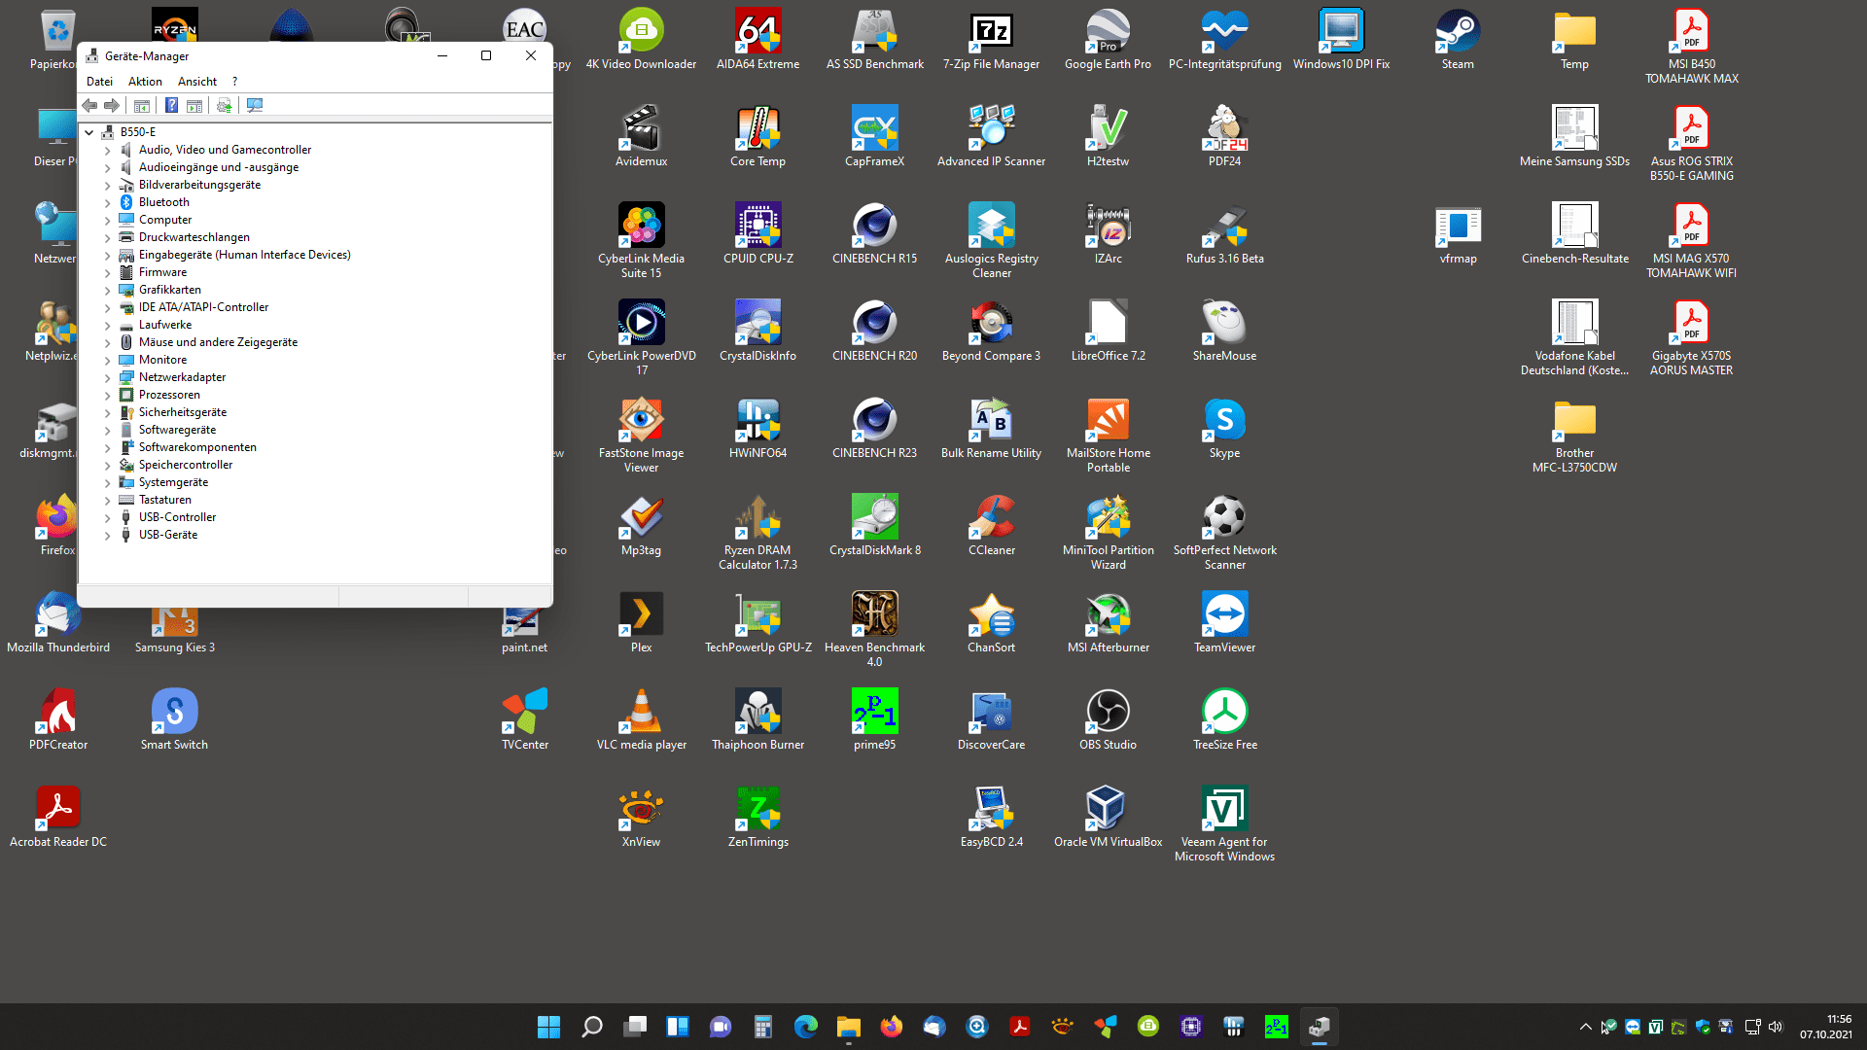Image resolution: width=1867 pixels, height=1050 pixels.
Task: Select the Skype desktop icon
Action: point(1225,429)
